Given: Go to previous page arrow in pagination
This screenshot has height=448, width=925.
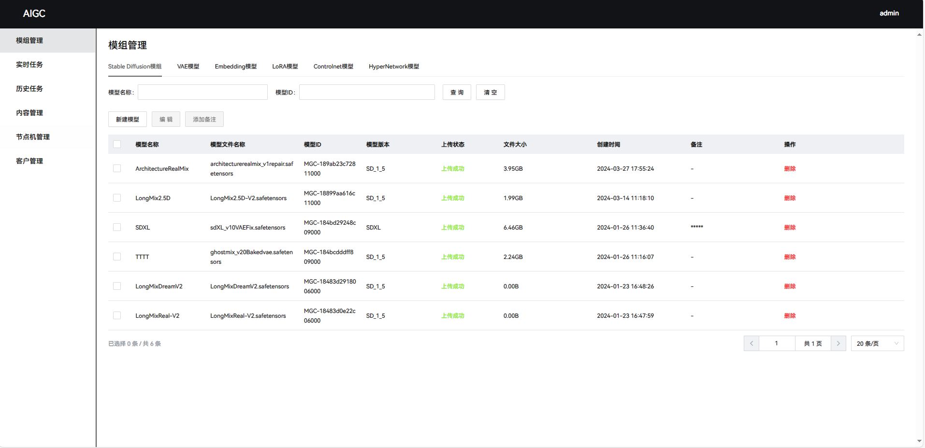Looking at the screenshot, I should (751, 343).
